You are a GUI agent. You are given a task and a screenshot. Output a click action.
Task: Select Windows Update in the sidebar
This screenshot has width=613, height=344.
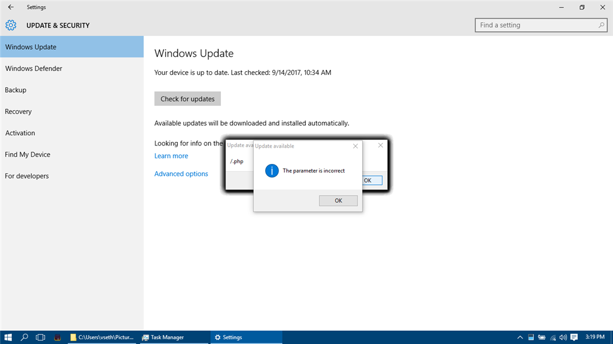72,47
